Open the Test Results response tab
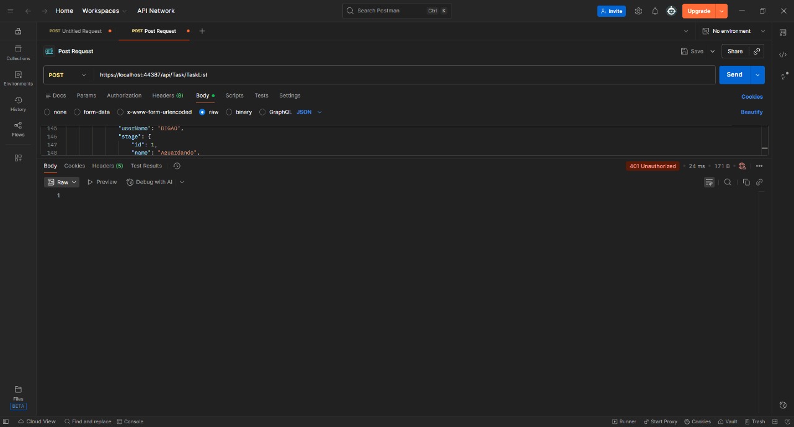The image size is (794, 427). [x=146, y=166]
